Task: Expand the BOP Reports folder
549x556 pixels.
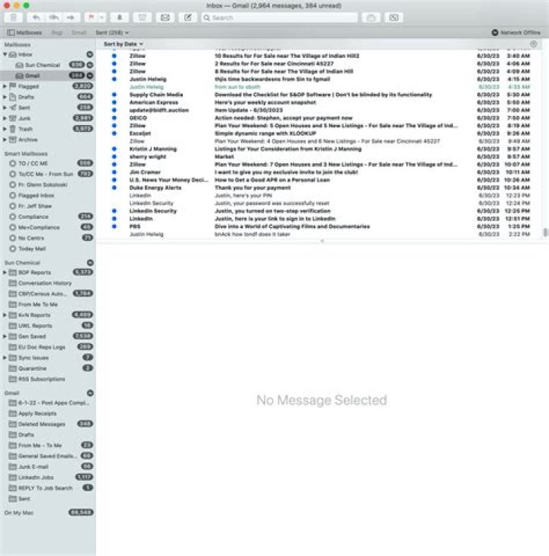Action: click(5, 272)
